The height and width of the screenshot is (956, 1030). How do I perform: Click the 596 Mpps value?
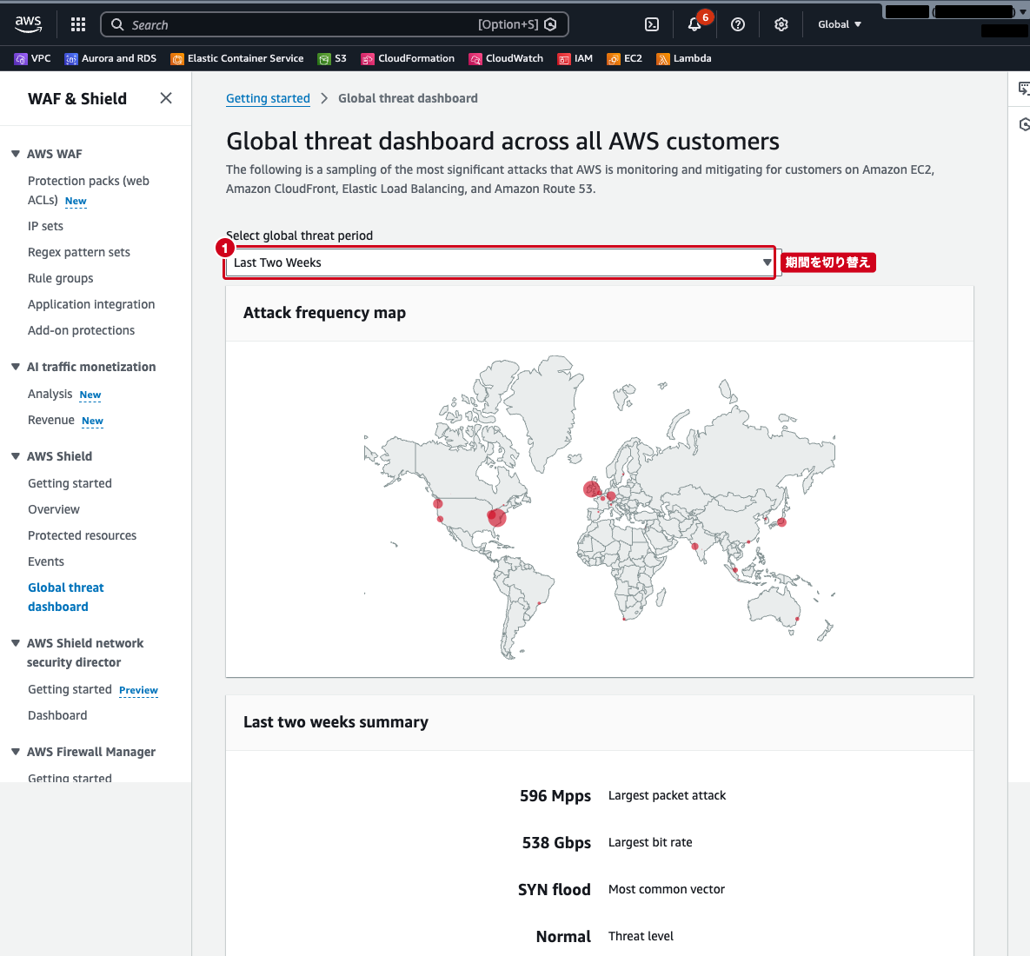point(555,796)
